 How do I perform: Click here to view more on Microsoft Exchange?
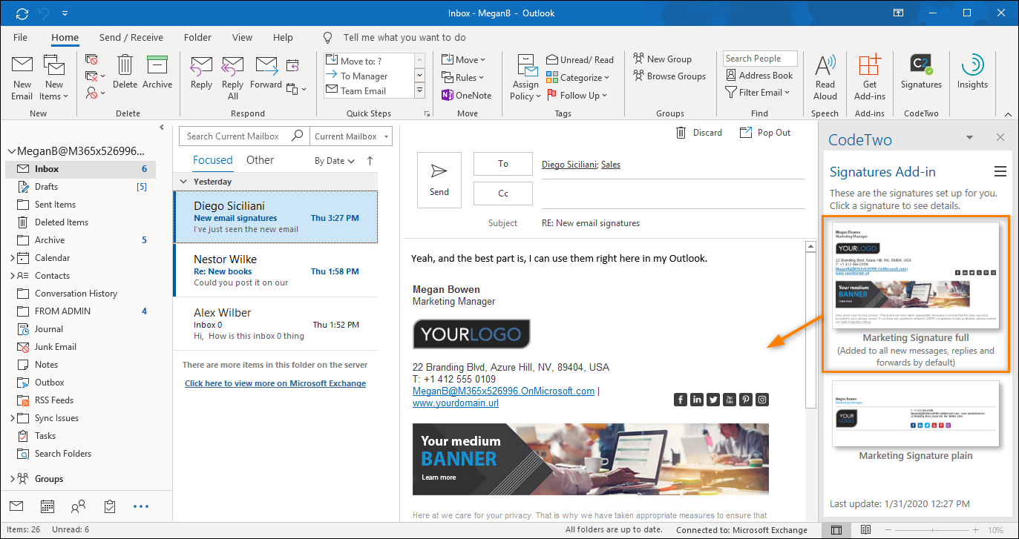click(275, 383)
